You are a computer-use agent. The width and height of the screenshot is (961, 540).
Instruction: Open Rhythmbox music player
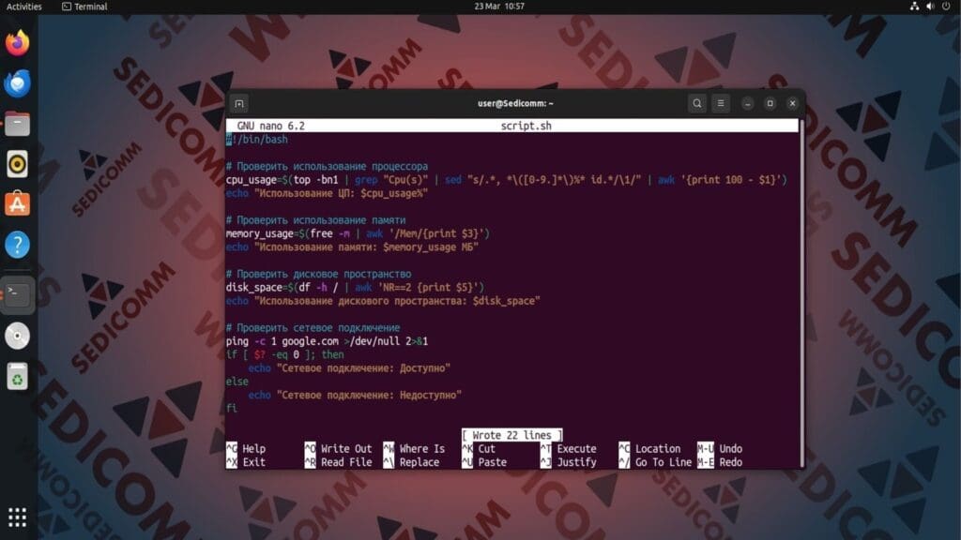[x=17, y=162]
